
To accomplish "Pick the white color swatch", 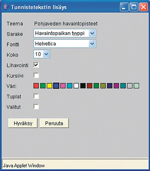I will point(76,86).
